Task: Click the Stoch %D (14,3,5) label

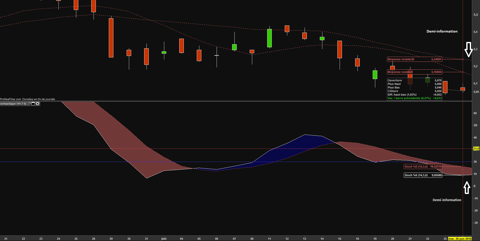Action: (423, 167)
